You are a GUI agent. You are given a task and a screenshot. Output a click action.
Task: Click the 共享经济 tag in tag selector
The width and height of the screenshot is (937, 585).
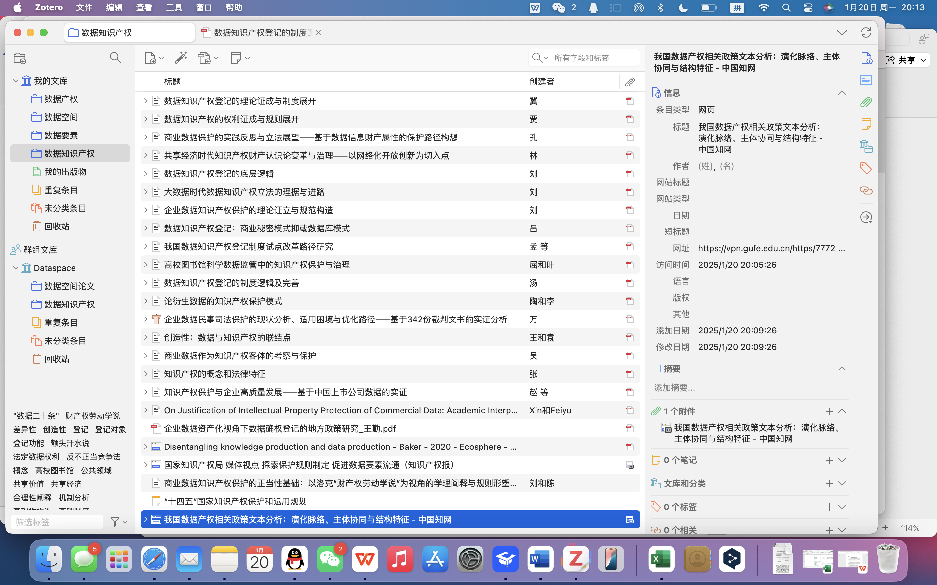click(x=66, y=484)
